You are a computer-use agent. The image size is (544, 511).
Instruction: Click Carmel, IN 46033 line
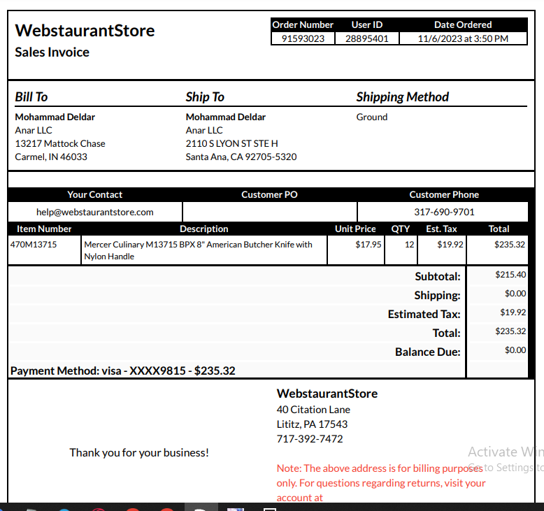coord(51,157)
